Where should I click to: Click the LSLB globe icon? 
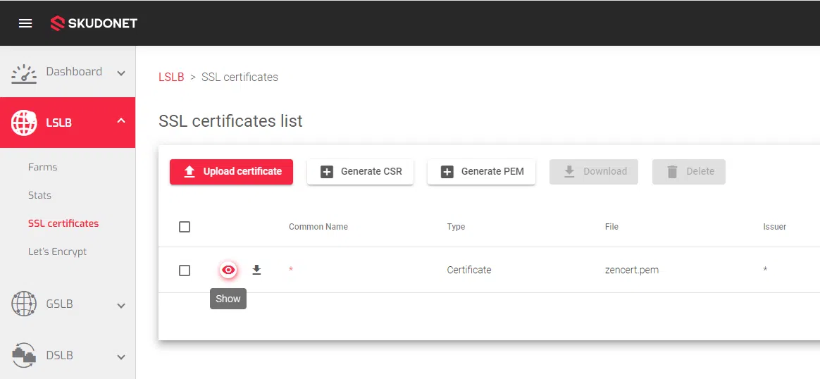(x=24, y=123)
